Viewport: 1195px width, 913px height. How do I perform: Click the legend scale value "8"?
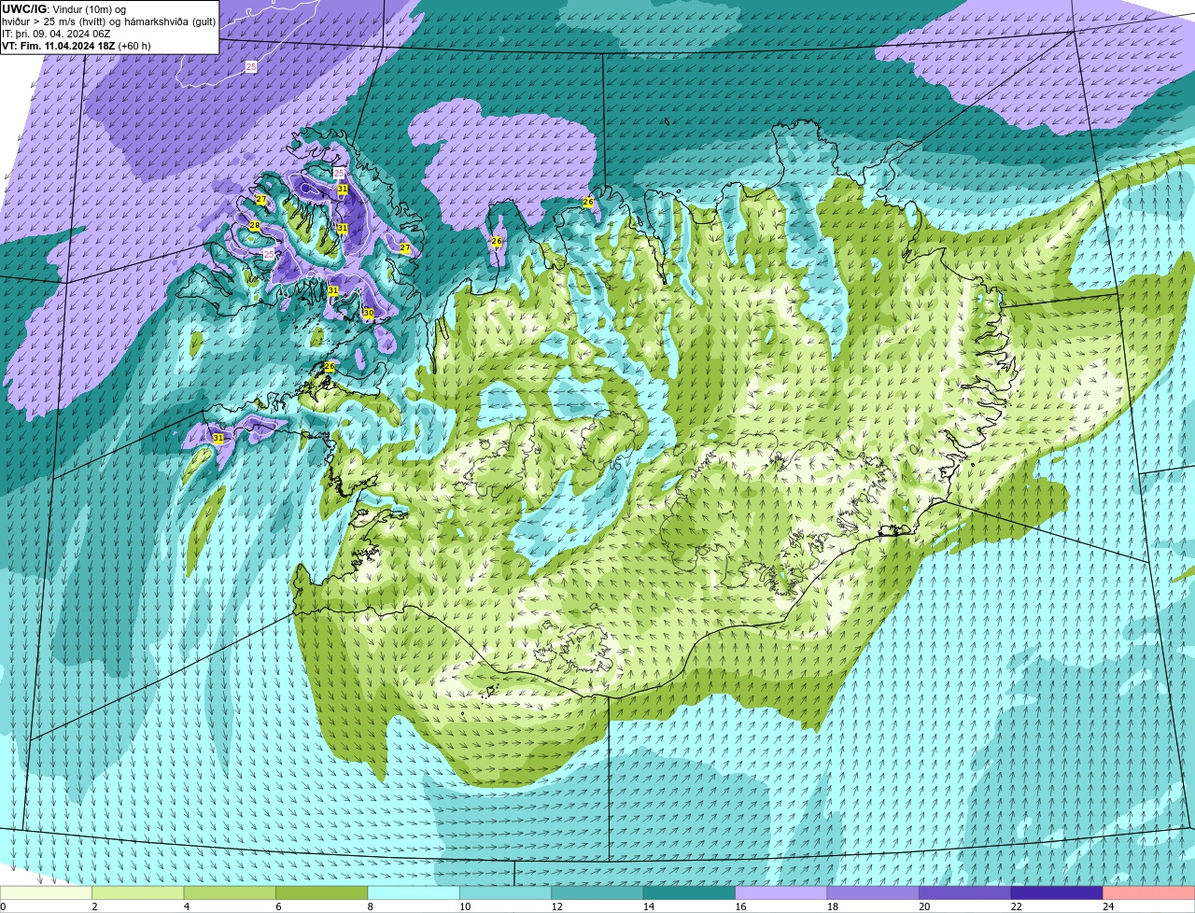coord(369,906)
